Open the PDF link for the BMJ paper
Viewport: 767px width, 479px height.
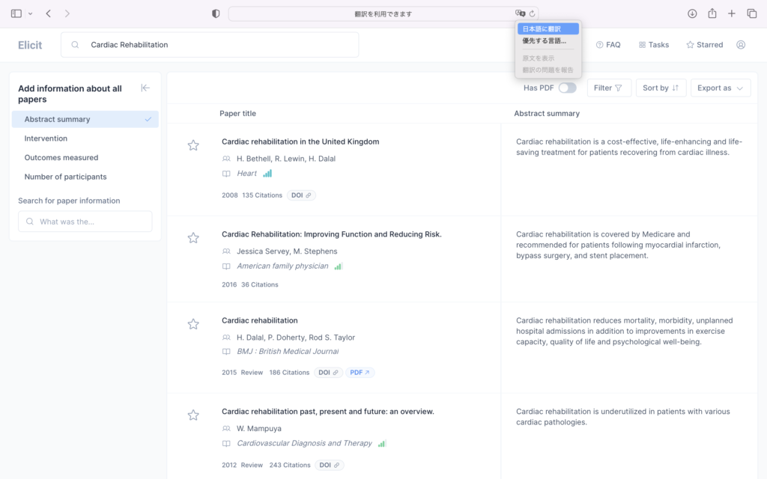tap(360, 372)
